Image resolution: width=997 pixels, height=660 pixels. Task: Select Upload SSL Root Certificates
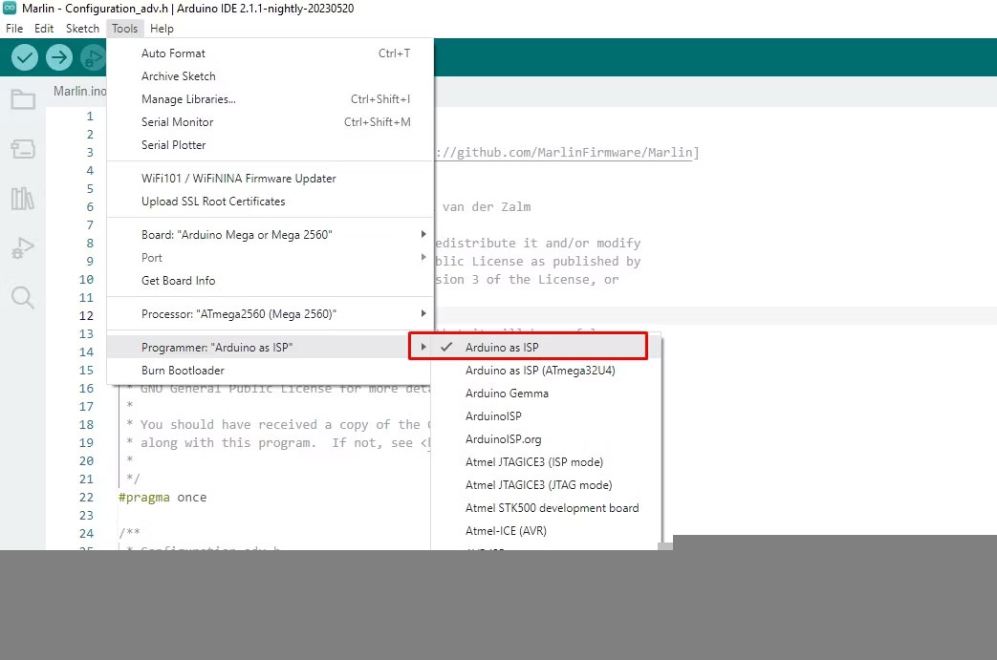pos(271,202)
